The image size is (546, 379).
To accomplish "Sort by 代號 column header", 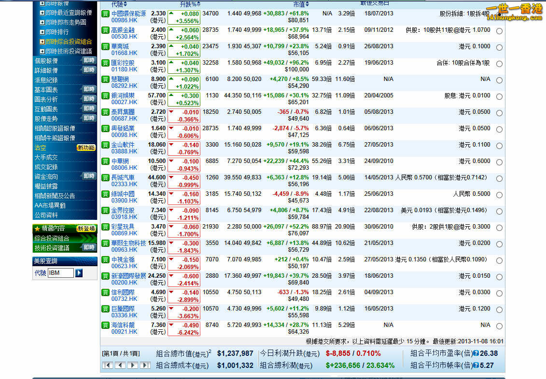I will coord(119,4).
